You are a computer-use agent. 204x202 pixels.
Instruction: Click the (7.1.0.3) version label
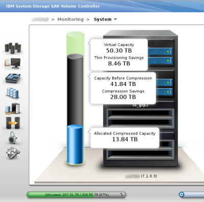pos(149,176)
